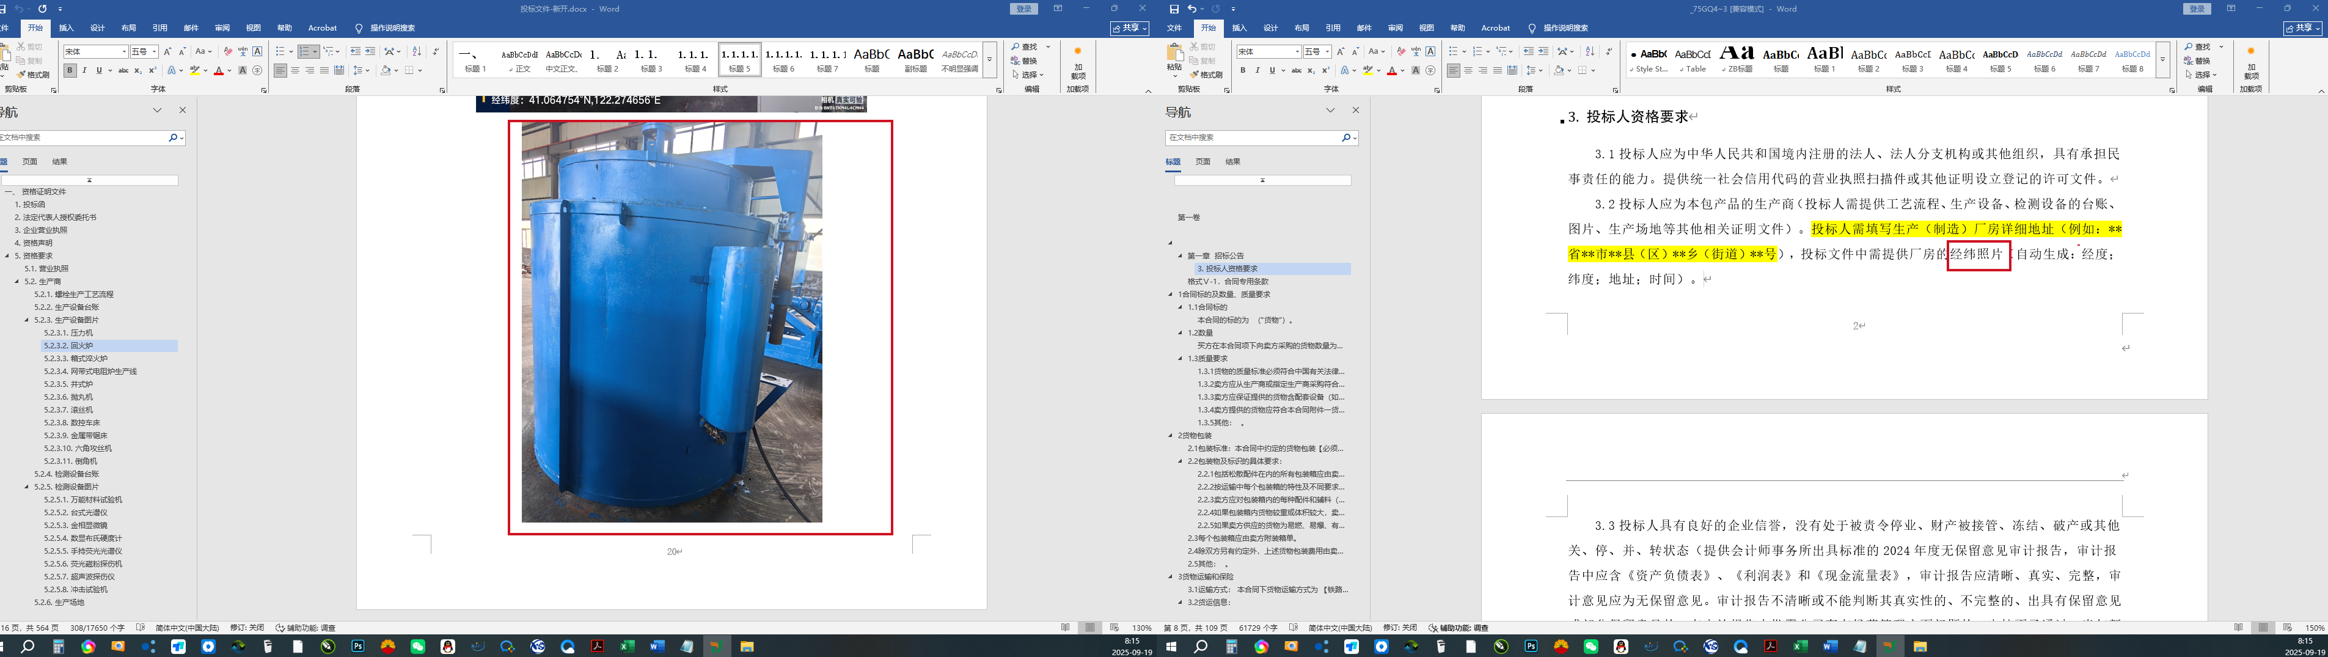Open the 插入 tab in the 投标文件 window
2328x657 pixels.
tap(66, 28)
